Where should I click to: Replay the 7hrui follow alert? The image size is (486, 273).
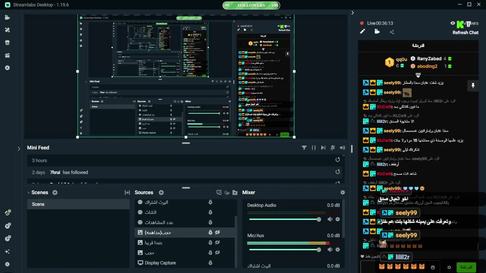tap(338, 172)
